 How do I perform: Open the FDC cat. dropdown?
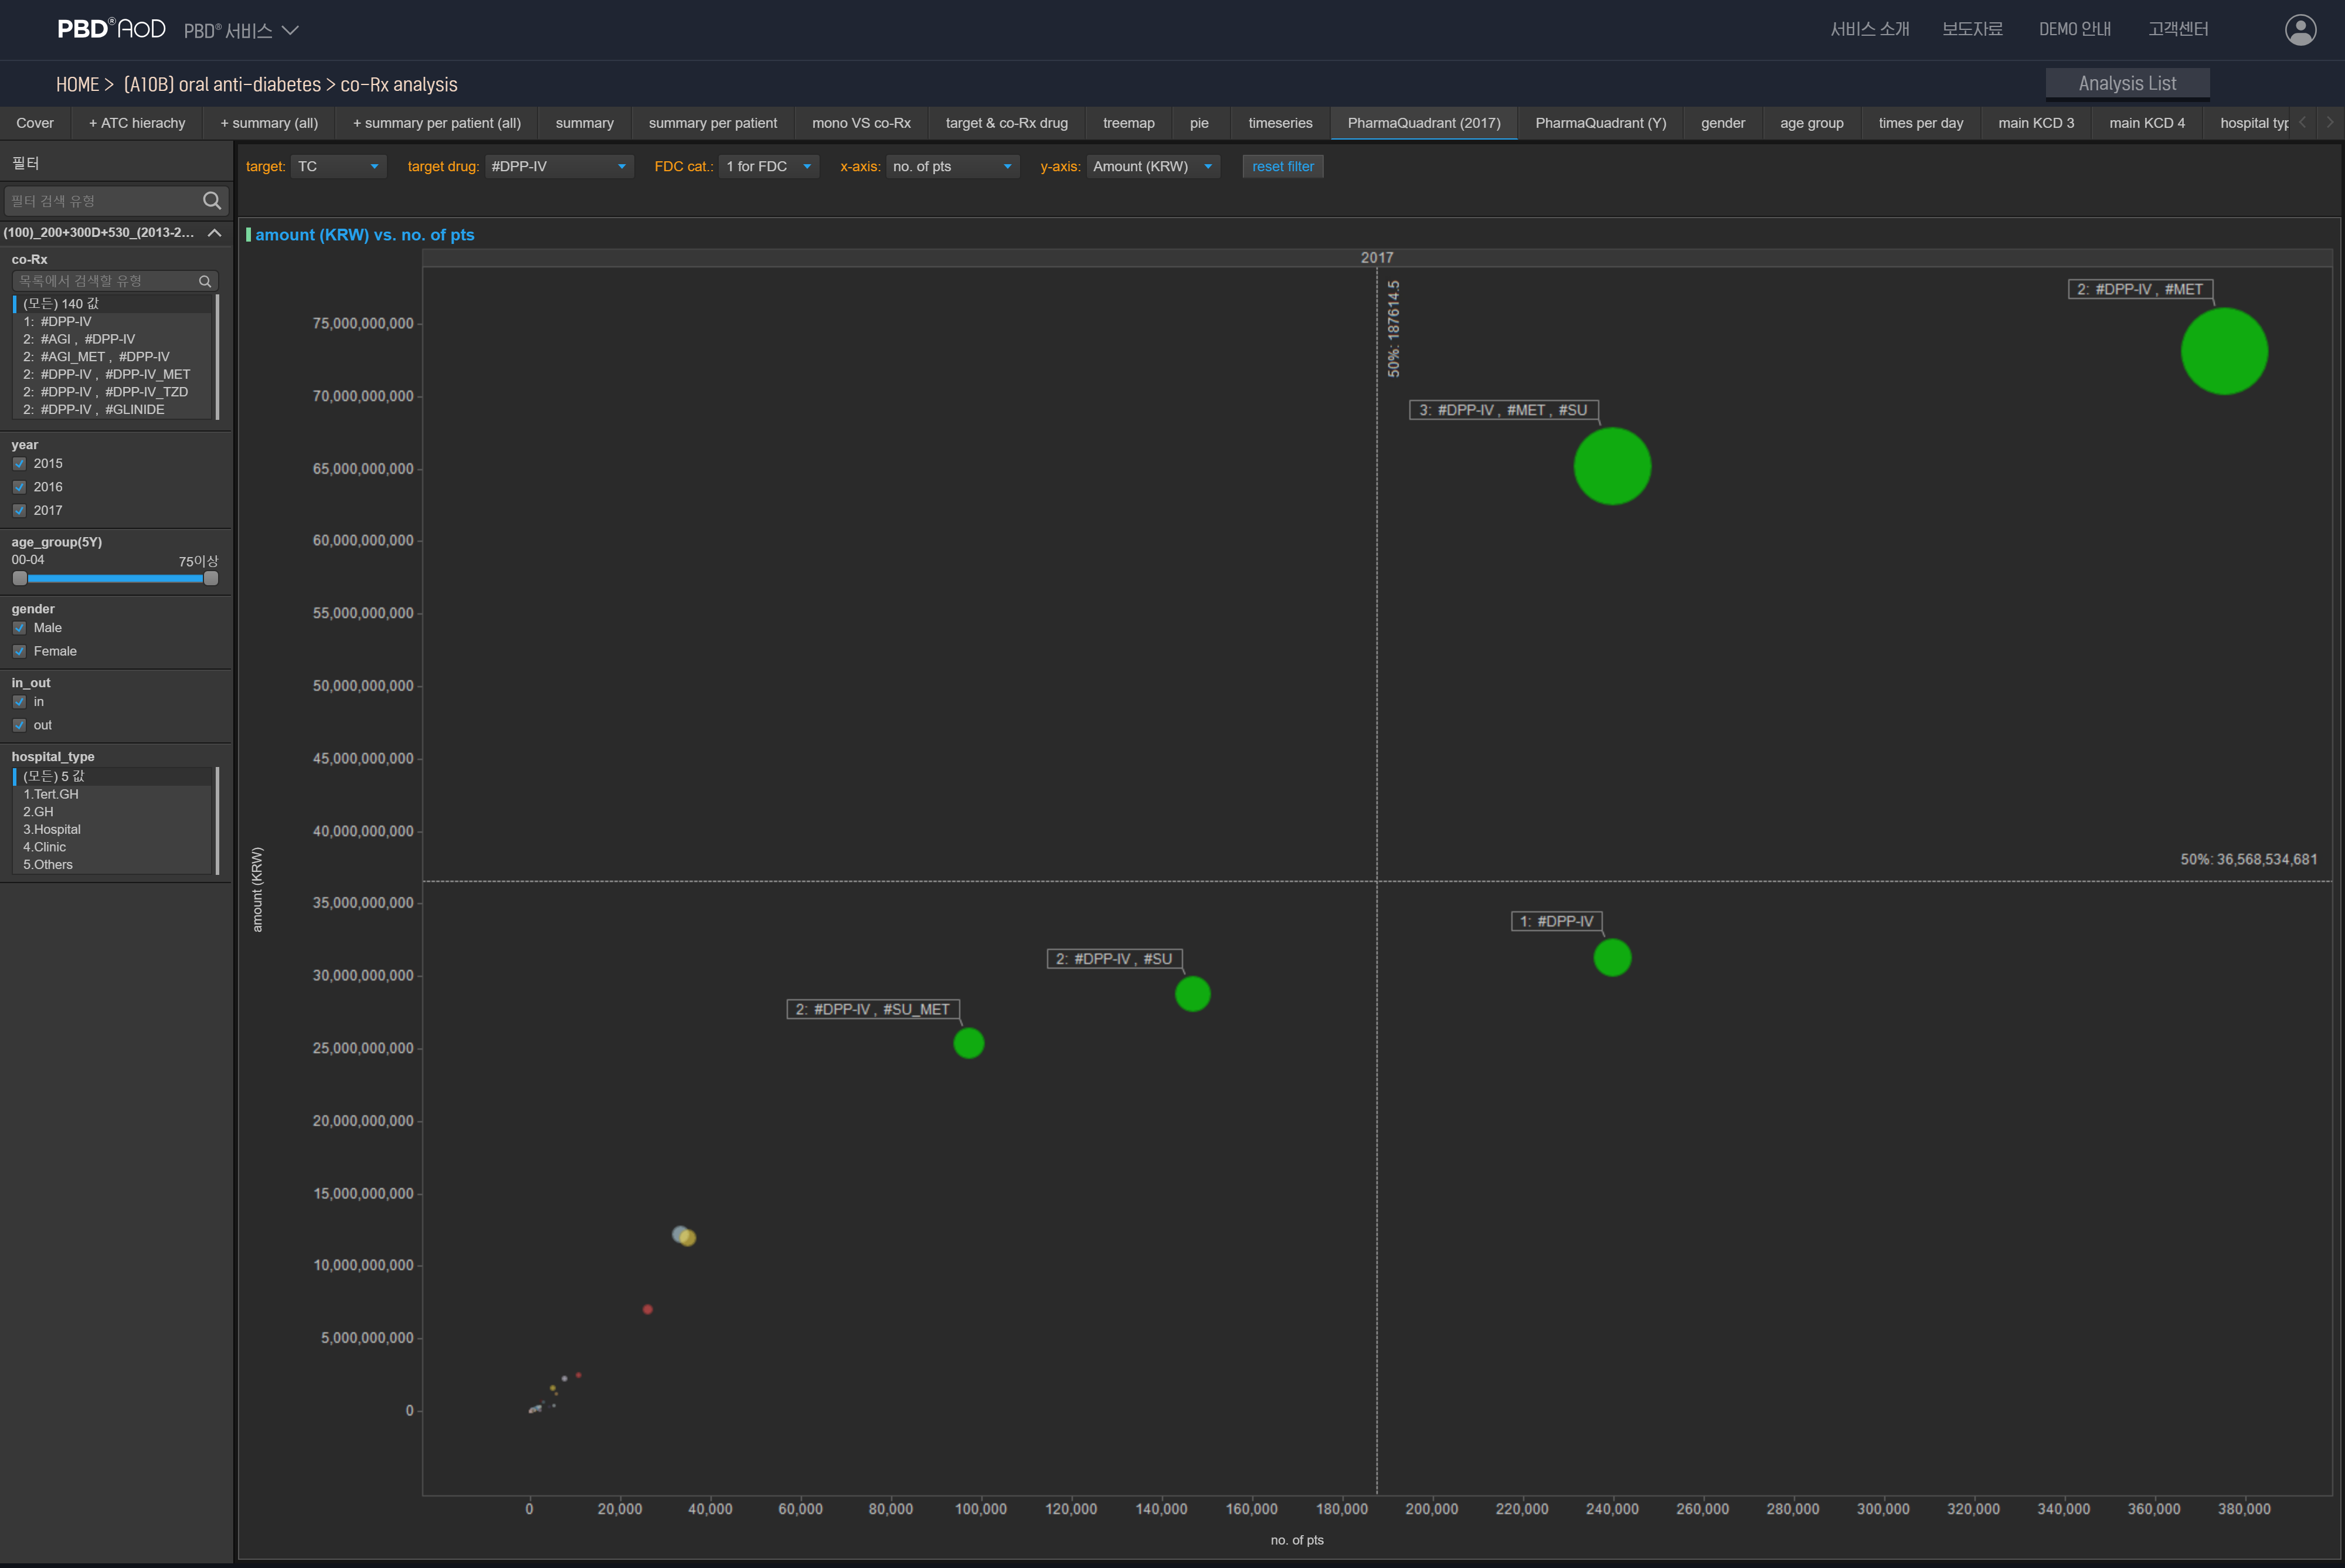769,166
